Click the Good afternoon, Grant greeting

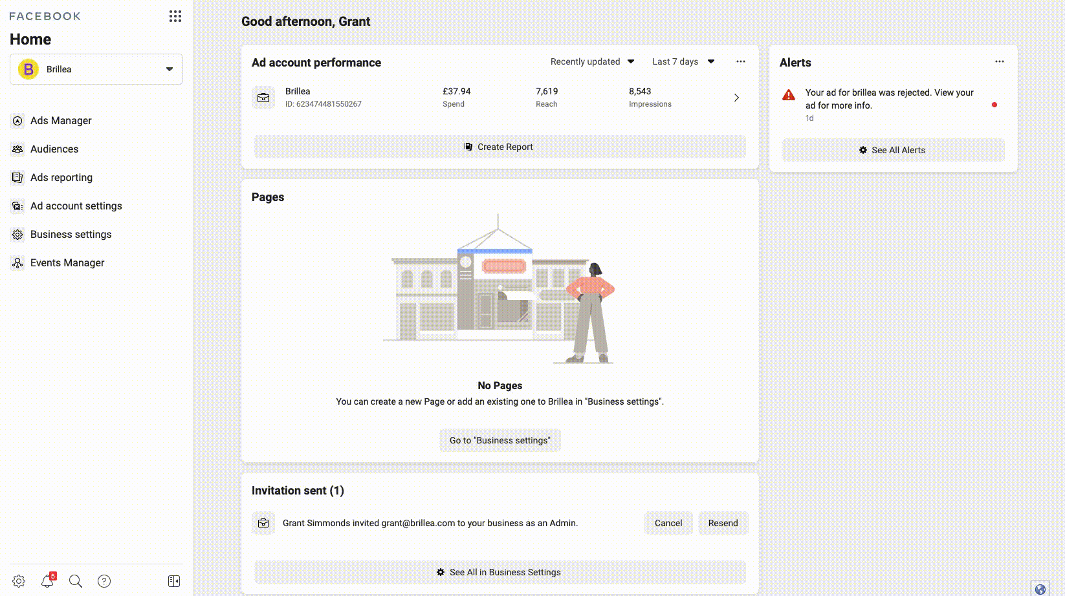pyautogui.click(x=306, y=21)
